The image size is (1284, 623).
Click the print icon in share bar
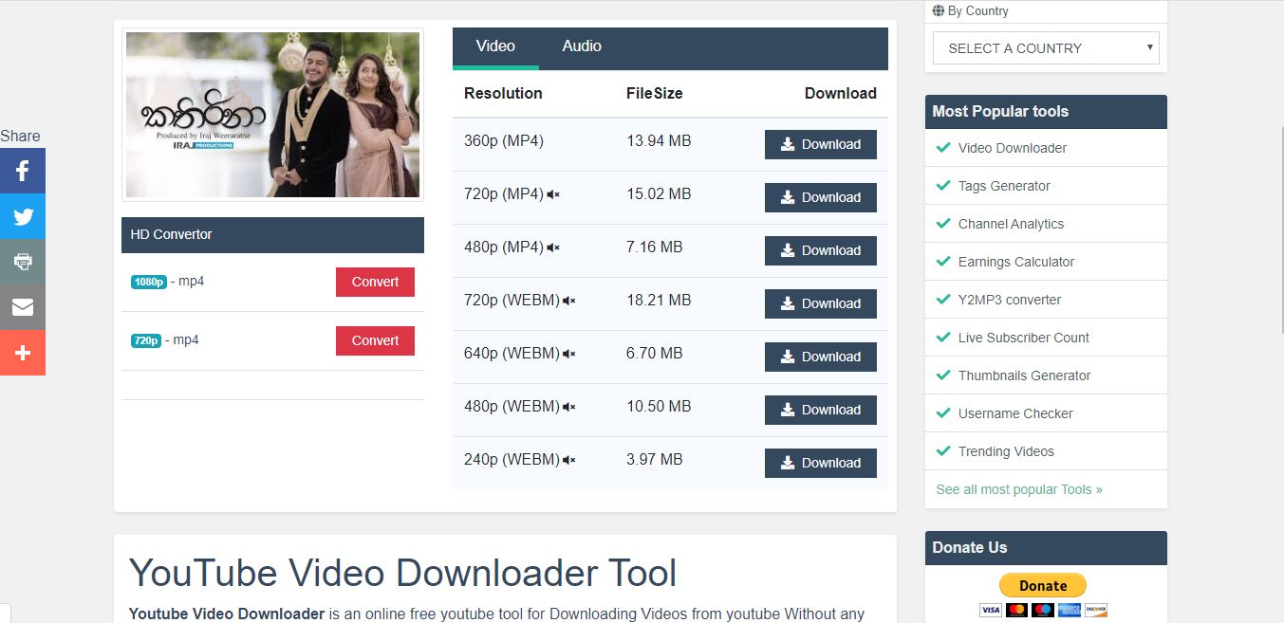coord(23,262)
